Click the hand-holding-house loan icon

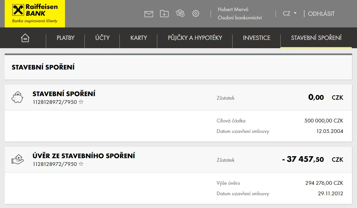pos(17,160)
